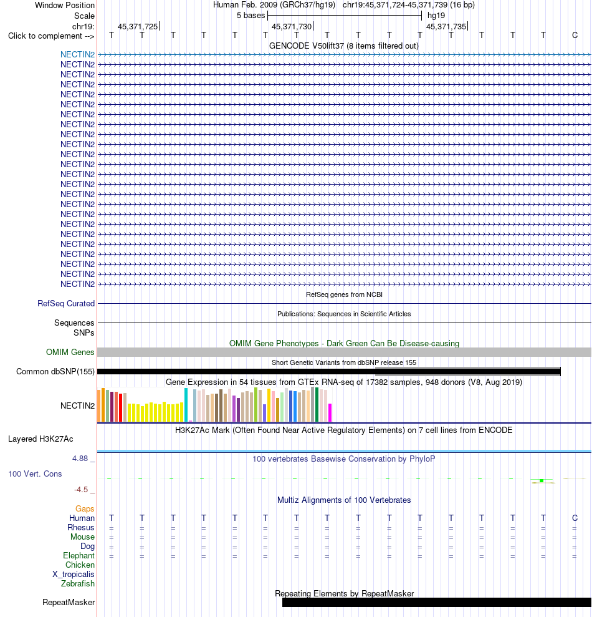
Task: Click the '5 bases' scale label
Action: (x=251, y=16)
